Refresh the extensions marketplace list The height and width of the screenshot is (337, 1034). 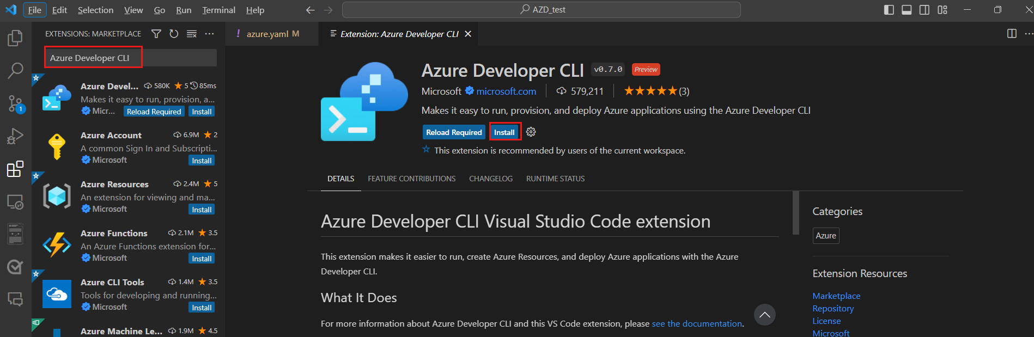(x=174, y=34)
